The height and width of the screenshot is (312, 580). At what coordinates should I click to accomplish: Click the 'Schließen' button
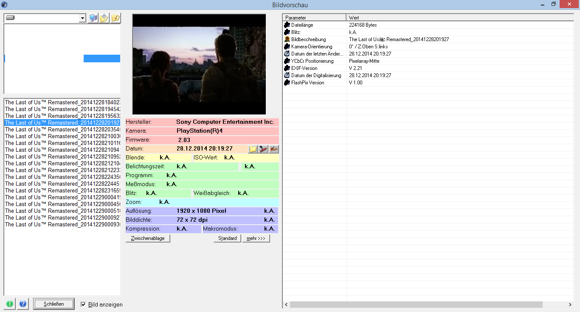(54, 304)
